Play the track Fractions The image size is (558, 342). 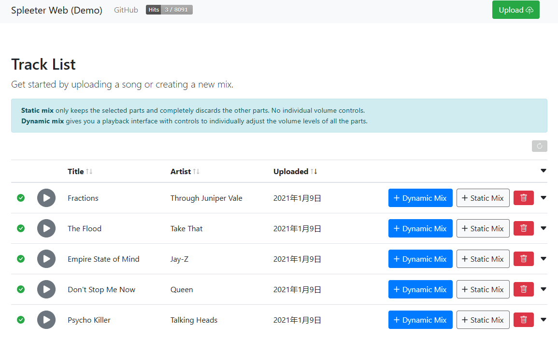click(46, 198)
